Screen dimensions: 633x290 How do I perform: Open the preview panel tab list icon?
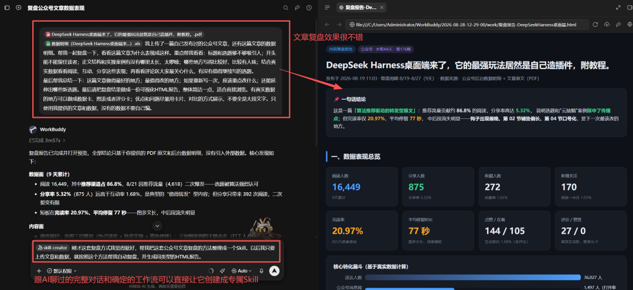coord(328,7)
